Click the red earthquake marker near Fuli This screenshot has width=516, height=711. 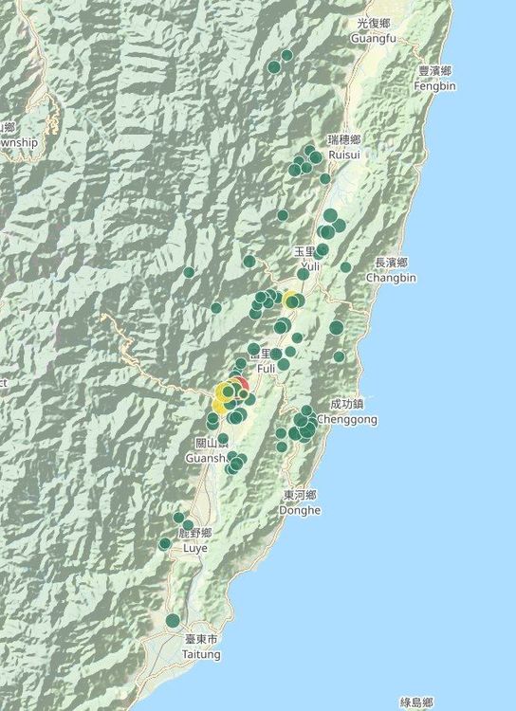coord(242,384)
